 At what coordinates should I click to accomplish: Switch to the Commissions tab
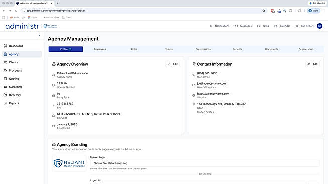203,49
